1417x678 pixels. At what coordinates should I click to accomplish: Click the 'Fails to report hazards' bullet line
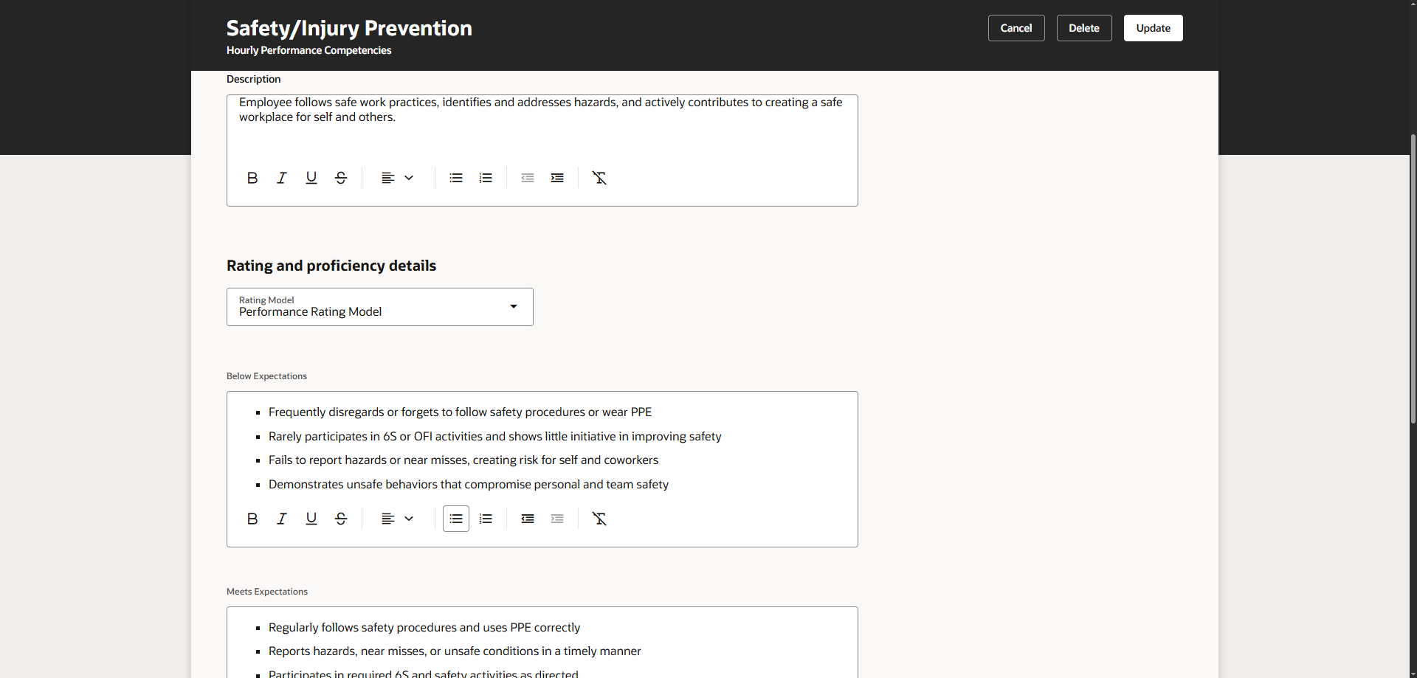tap(463, 460)
